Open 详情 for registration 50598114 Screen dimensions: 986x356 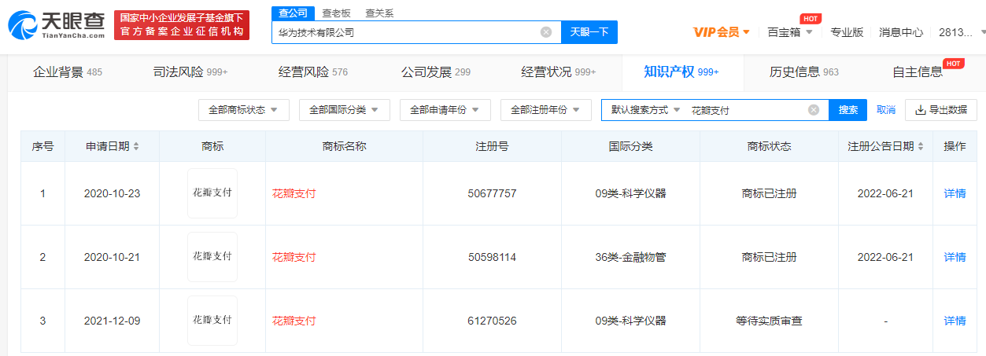point(955,257)
